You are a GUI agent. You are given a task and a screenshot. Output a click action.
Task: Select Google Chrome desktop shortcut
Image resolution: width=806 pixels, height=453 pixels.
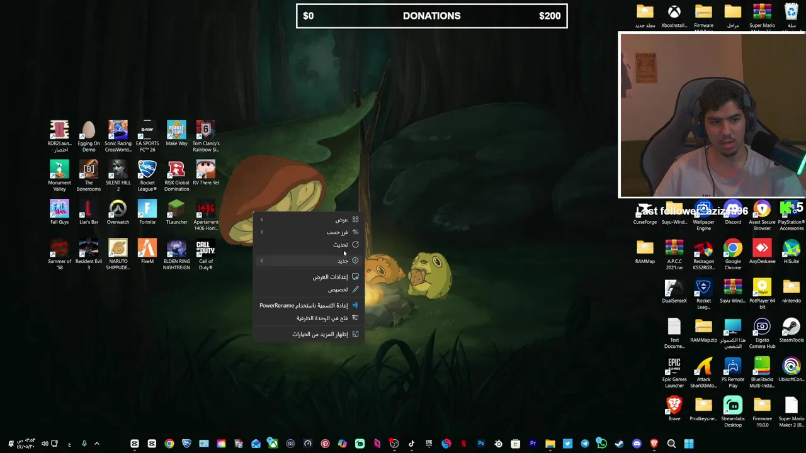tap(732, 254)
